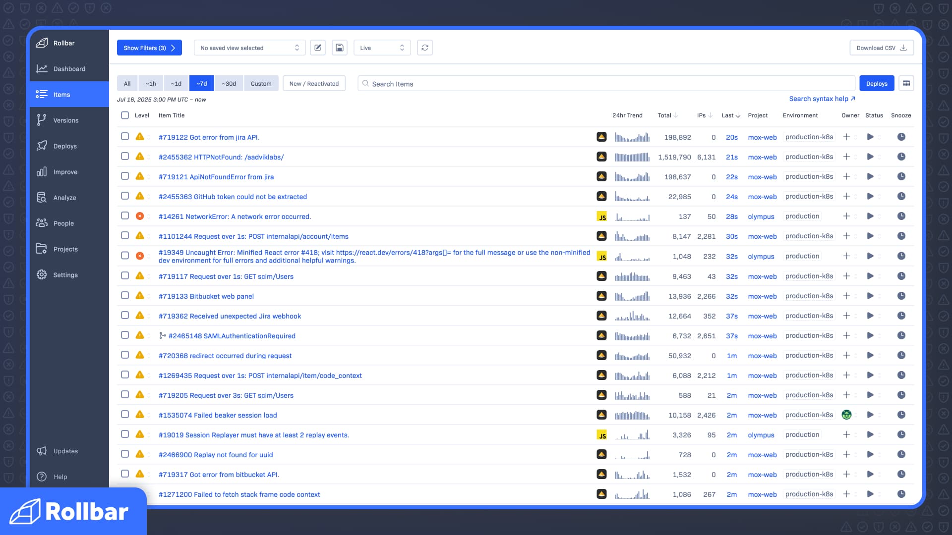The width and height of the screenshot is (952, 535).
Task: Open the Analyze sidebar icon
Action: click(42, 198)
